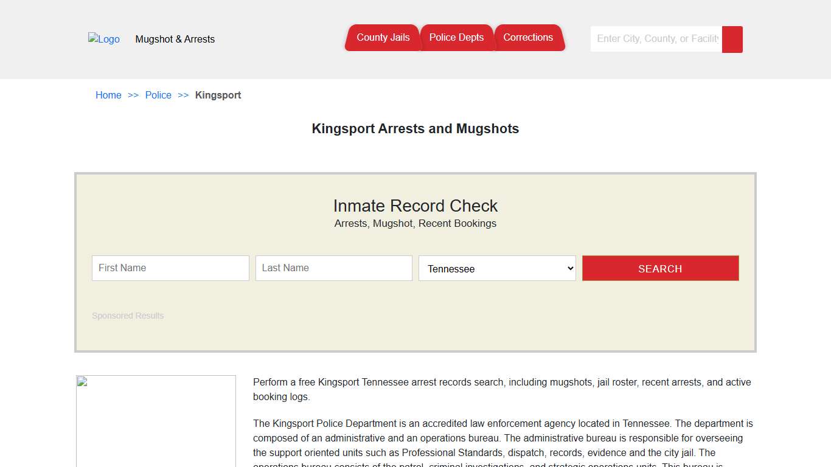This screenshot has height=467, width=831.
Task: Click the SEARCH button
Action: pyautogui.click(x=660, y=268)
